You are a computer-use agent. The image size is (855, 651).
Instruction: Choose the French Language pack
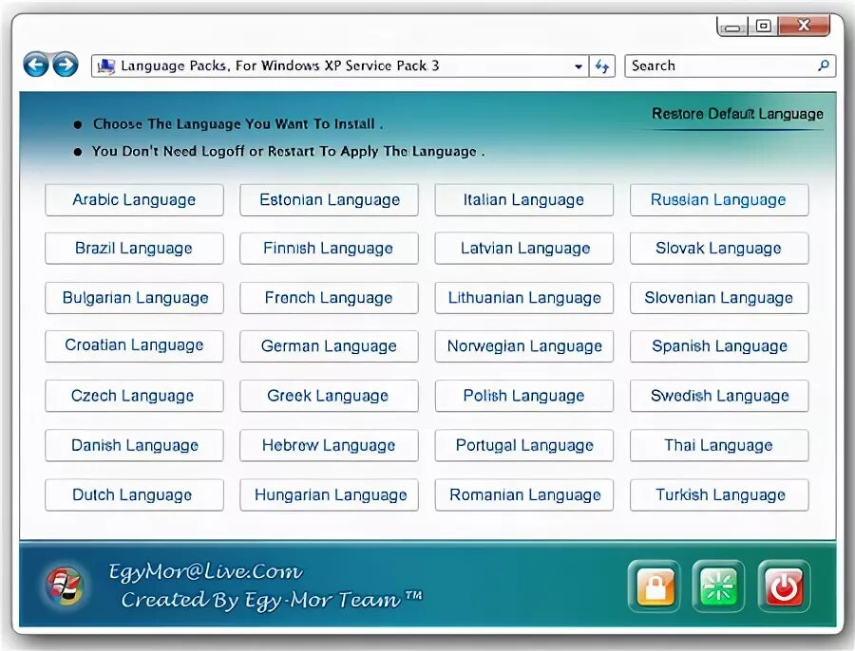point(330,298)
